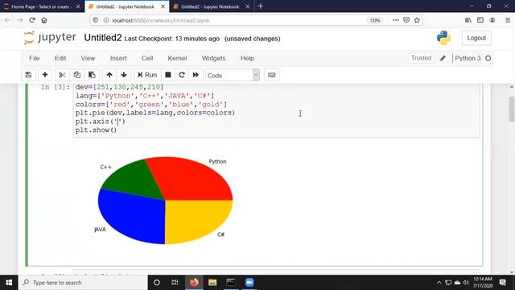Interrupt the kernel with the stop icon
The height and width of the screenshot is (290, 515).
[x=168, y=75]
